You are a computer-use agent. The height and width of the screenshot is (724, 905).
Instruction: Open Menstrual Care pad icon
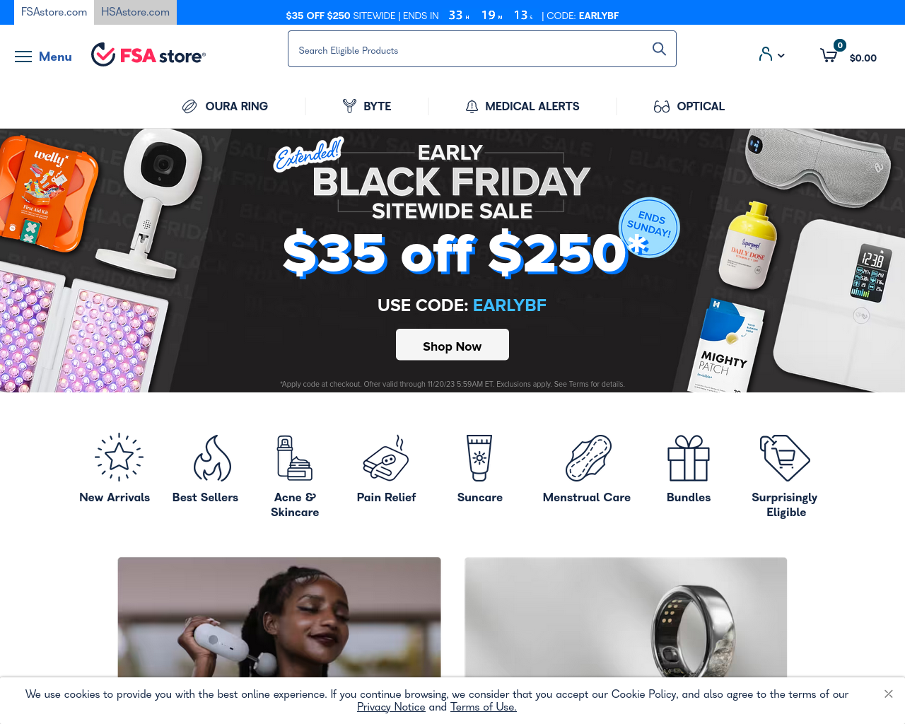coord(588,457)
